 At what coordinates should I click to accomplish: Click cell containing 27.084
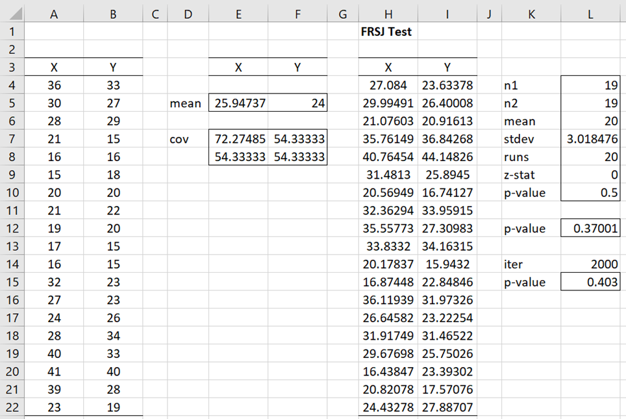coord(388,85)
